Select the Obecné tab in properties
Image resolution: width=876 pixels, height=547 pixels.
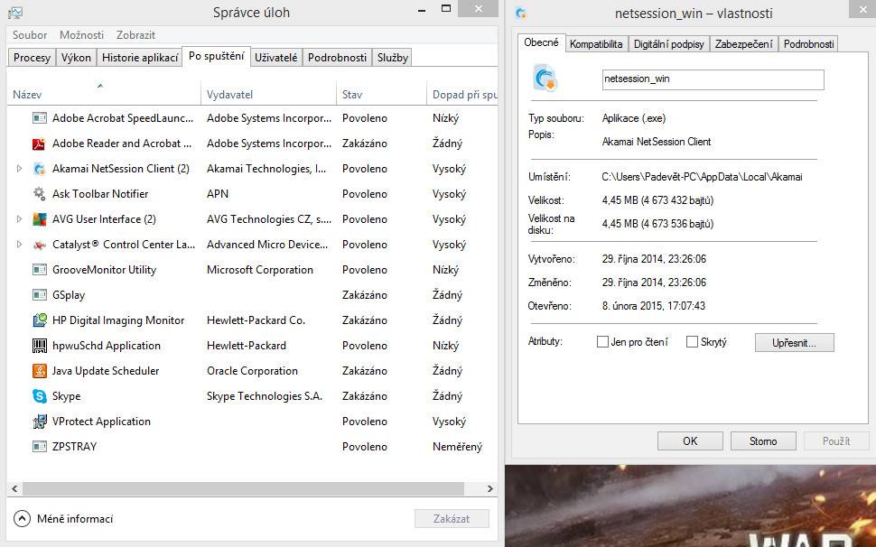[541, 42]
